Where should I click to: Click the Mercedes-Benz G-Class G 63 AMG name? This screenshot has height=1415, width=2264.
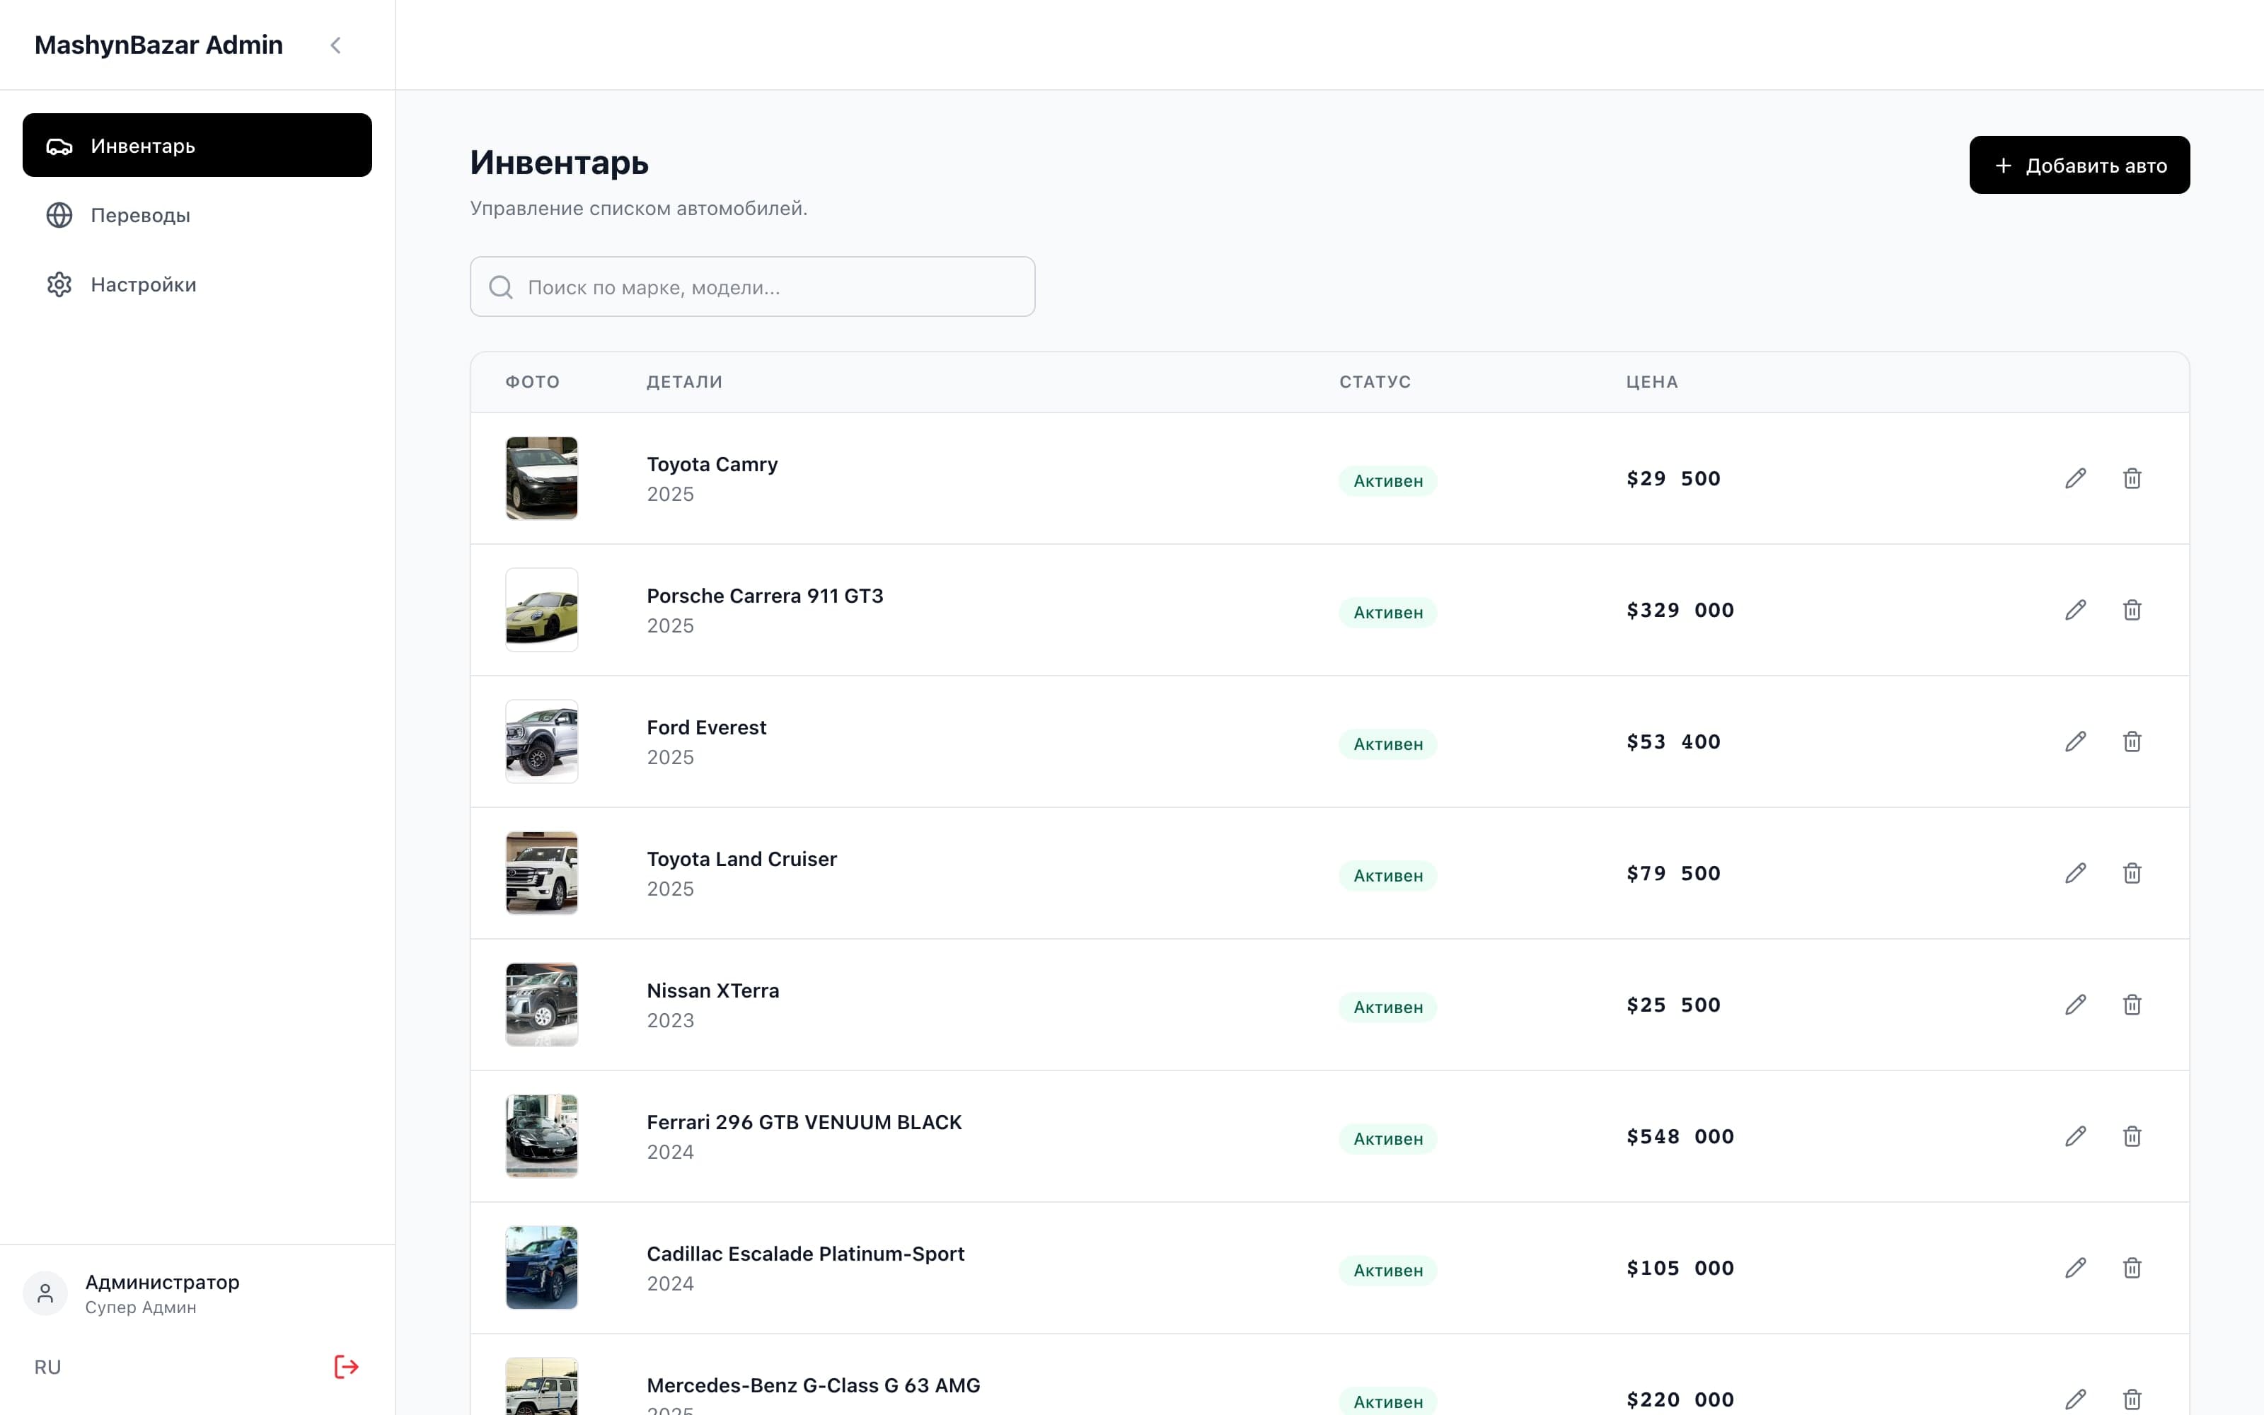point(814,1385)
